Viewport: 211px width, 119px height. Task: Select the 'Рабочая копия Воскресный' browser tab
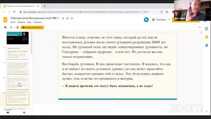pyautogui.click(x=21, y=6)
